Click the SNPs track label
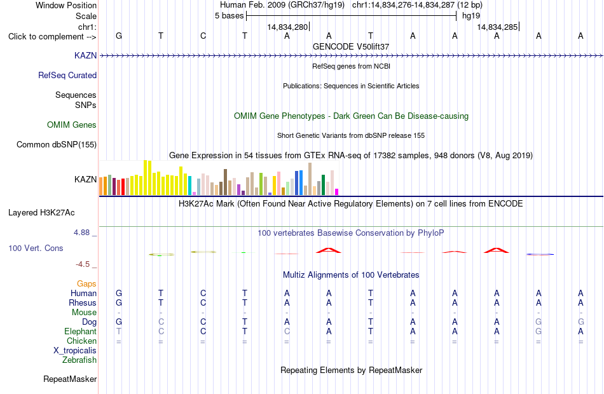Image resolution: width=604 pixels, height=394 pixels. click(x=86, y=105)
